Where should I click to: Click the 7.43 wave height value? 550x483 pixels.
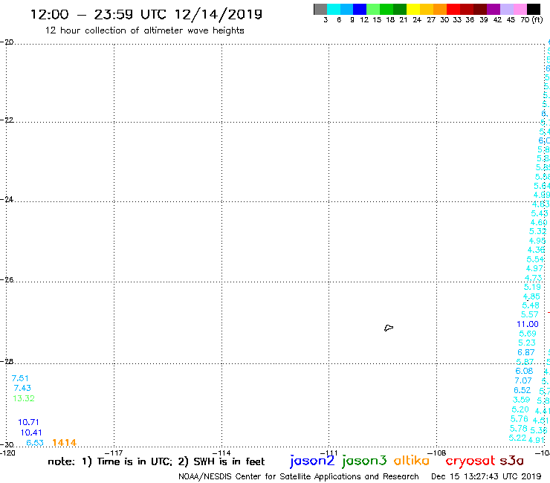pos(22,388)
